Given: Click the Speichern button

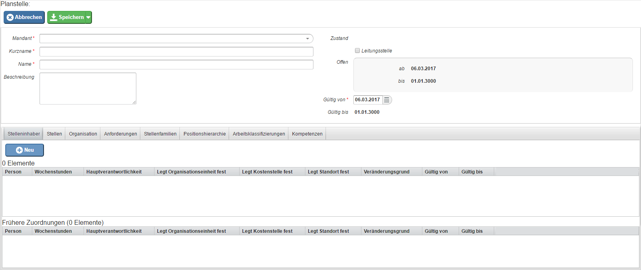Looking at the screenshot, I should point(67,17).
